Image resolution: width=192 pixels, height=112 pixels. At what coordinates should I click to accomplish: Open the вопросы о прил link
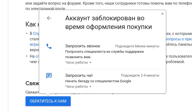pyautogui.click(x=178, y=39)
